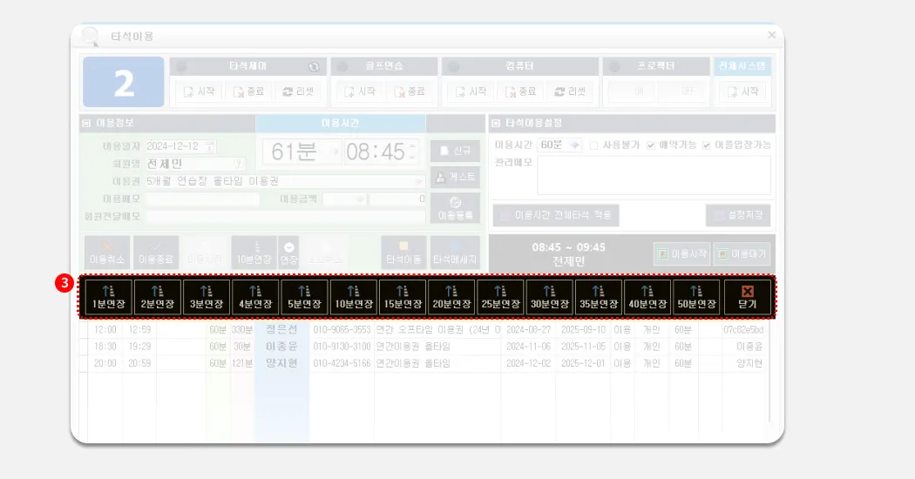Click the 신규 button
The width and height of the screenshot is (915, 479).
455,152
